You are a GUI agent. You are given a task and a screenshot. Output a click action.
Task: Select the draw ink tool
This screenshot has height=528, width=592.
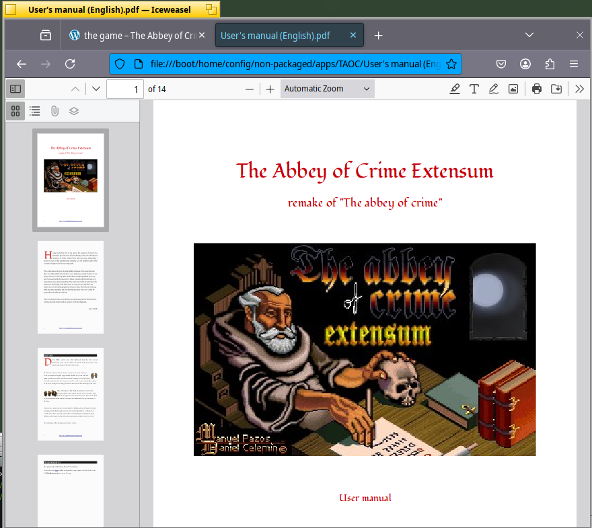[x=494, y=89]
